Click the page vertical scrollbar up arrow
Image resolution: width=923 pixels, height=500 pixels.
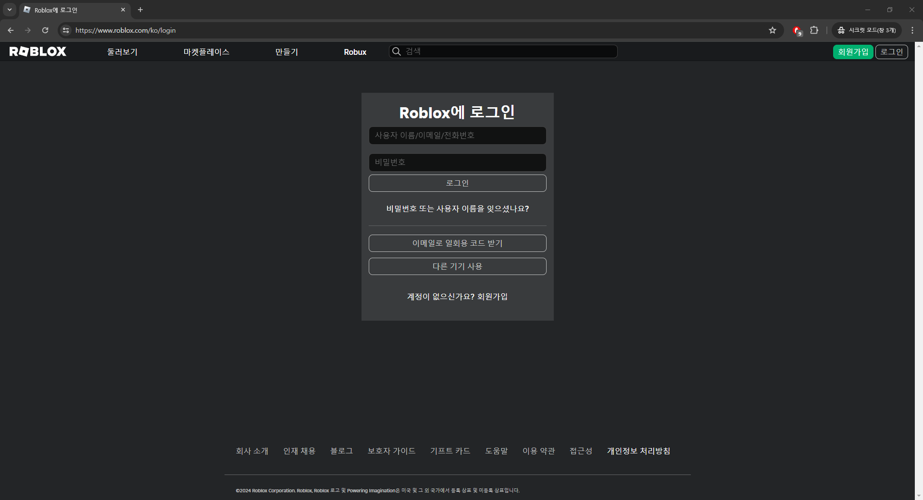[x=919, y=46]
